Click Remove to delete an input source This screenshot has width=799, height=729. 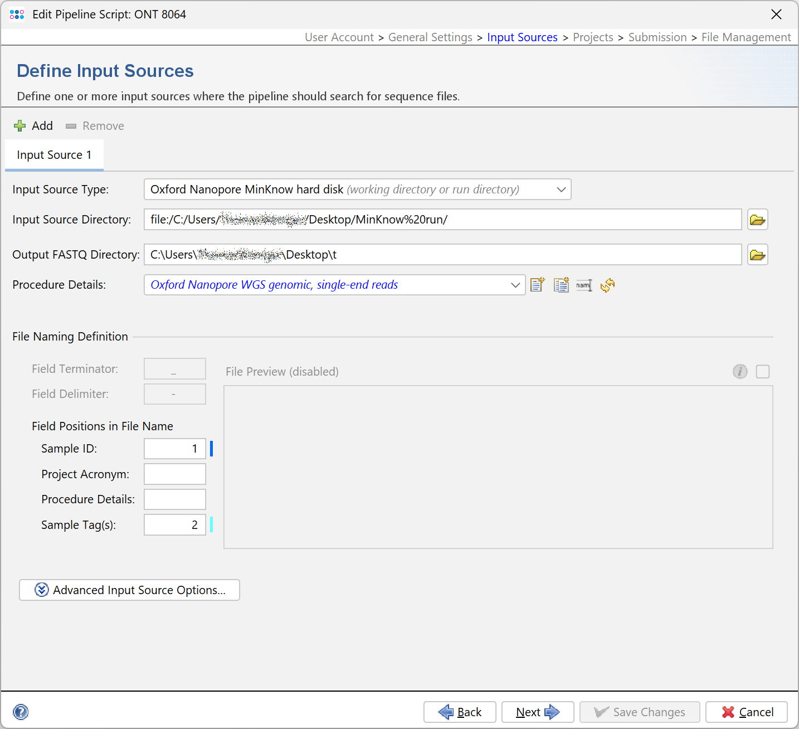(x=94, y=125)
